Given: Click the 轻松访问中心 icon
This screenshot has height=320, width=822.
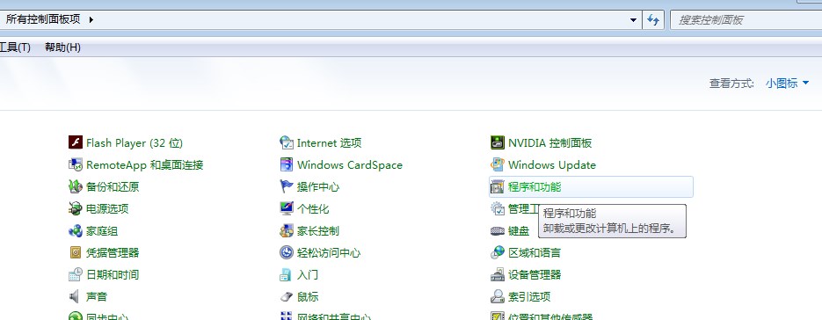Looking at the screenshot, I should [287, 252].
